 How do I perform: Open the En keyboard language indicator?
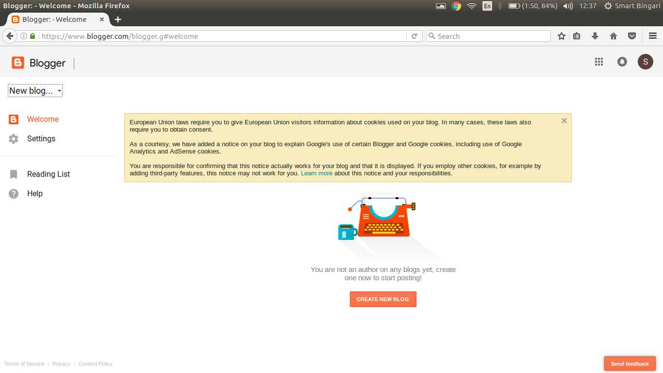pos(487,6)
